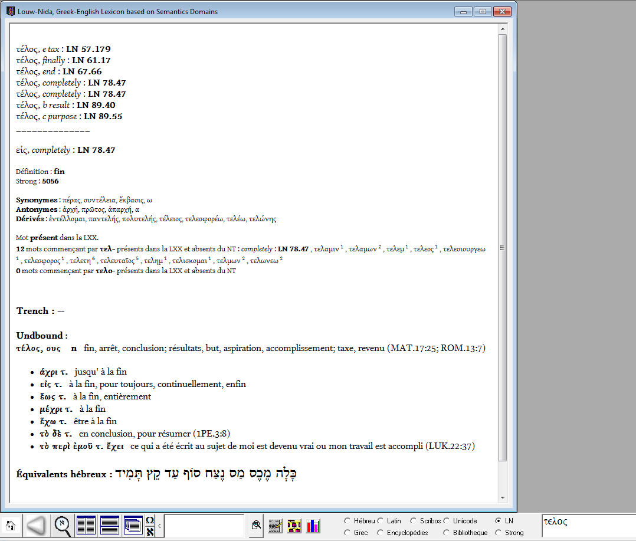
Task: Click the antonym πρῶτος
Action: [93, 209]
